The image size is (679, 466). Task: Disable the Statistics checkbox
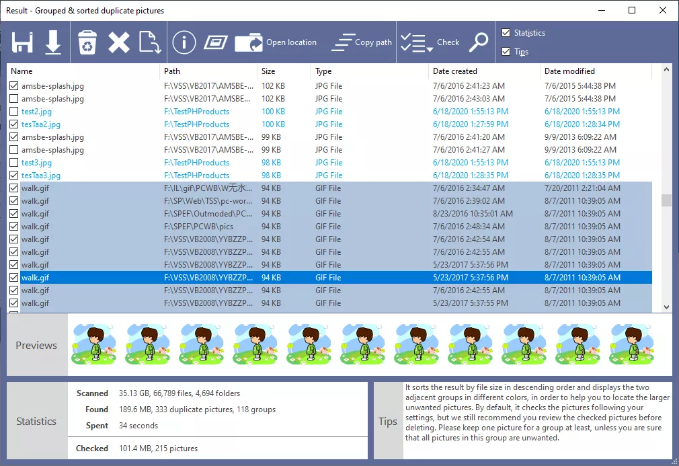coord(506,33)
